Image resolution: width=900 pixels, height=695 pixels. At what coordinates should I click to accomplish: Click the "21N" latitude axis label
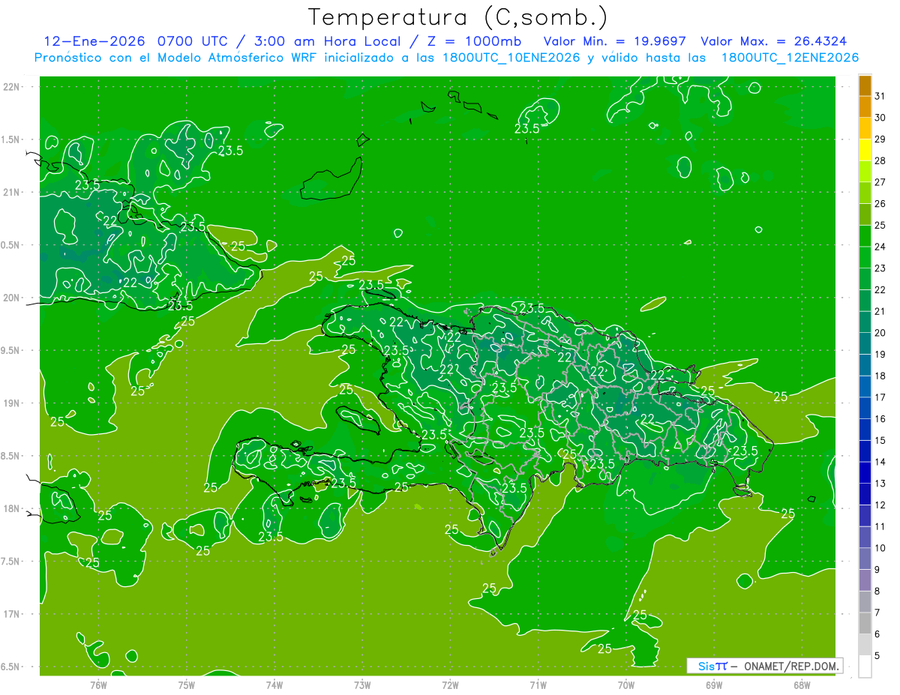pos(11,193)
